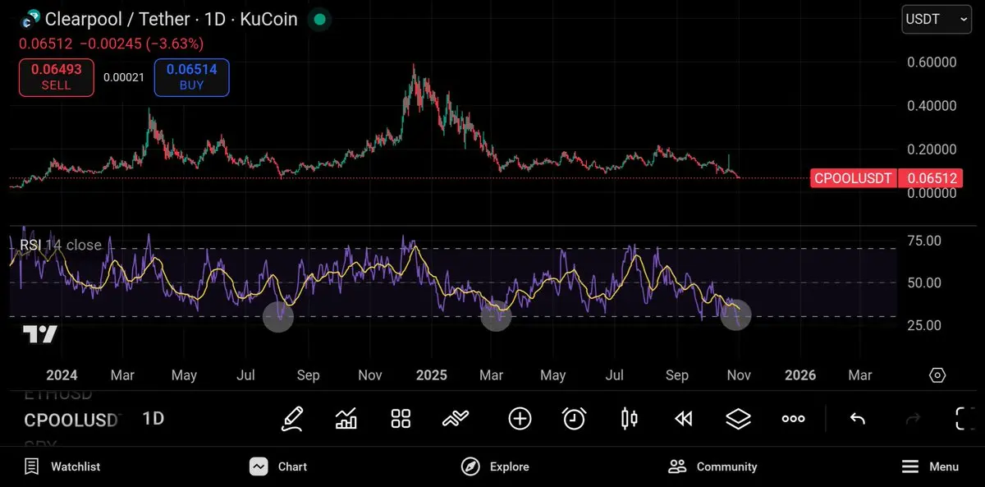985x487 pixels.
Task: Open chart scale settings hexagon icon
Action: (937, 375)
